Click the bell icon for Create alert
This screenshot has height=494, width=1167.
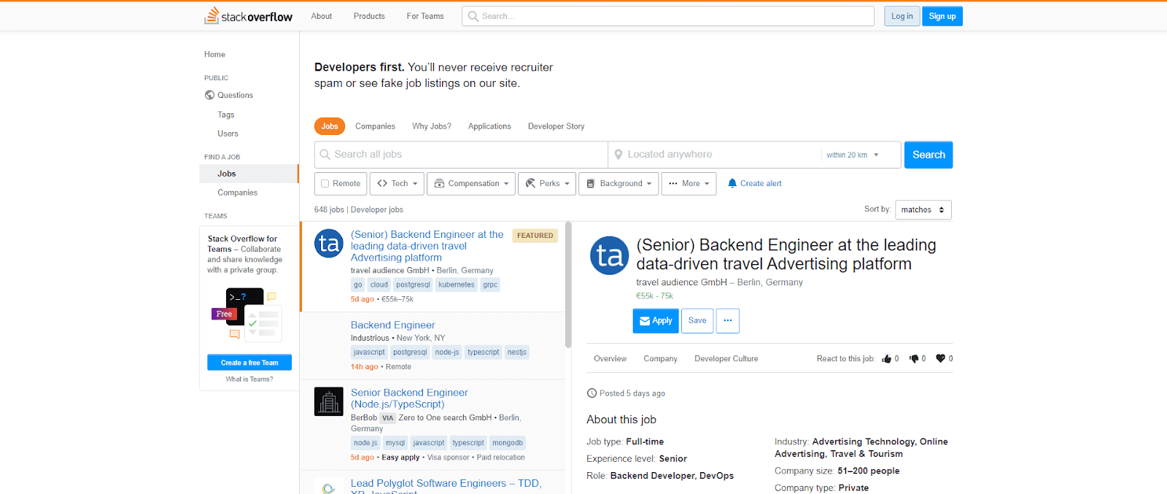click(x=732, y=183)
